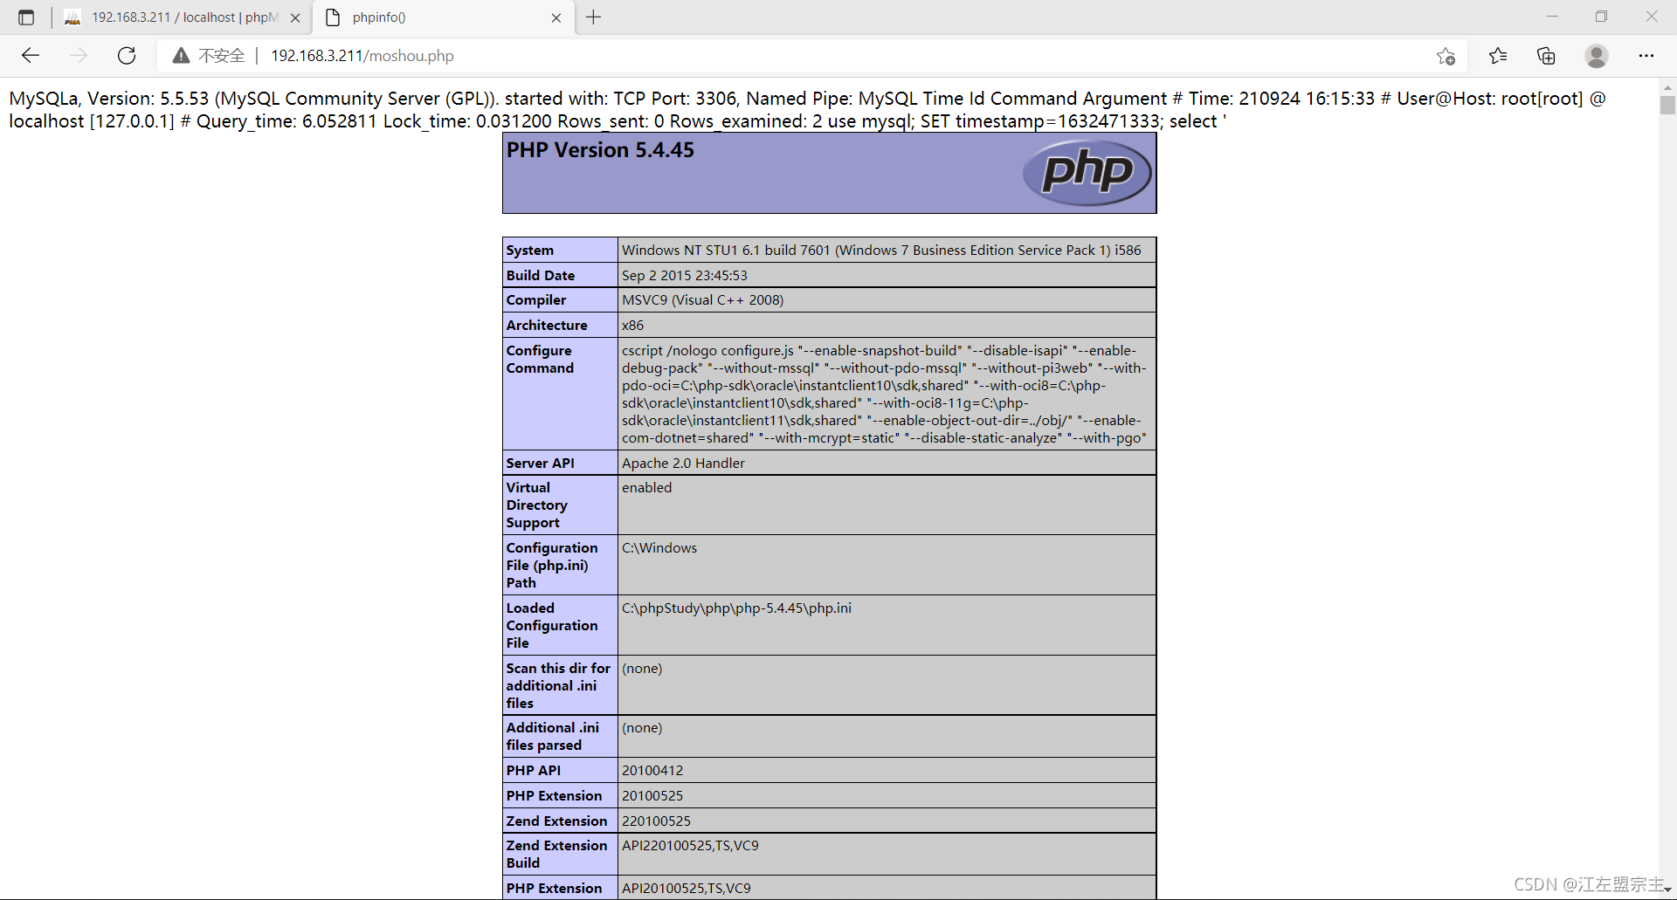Click the MySQL log text at page top

point(807,110)
